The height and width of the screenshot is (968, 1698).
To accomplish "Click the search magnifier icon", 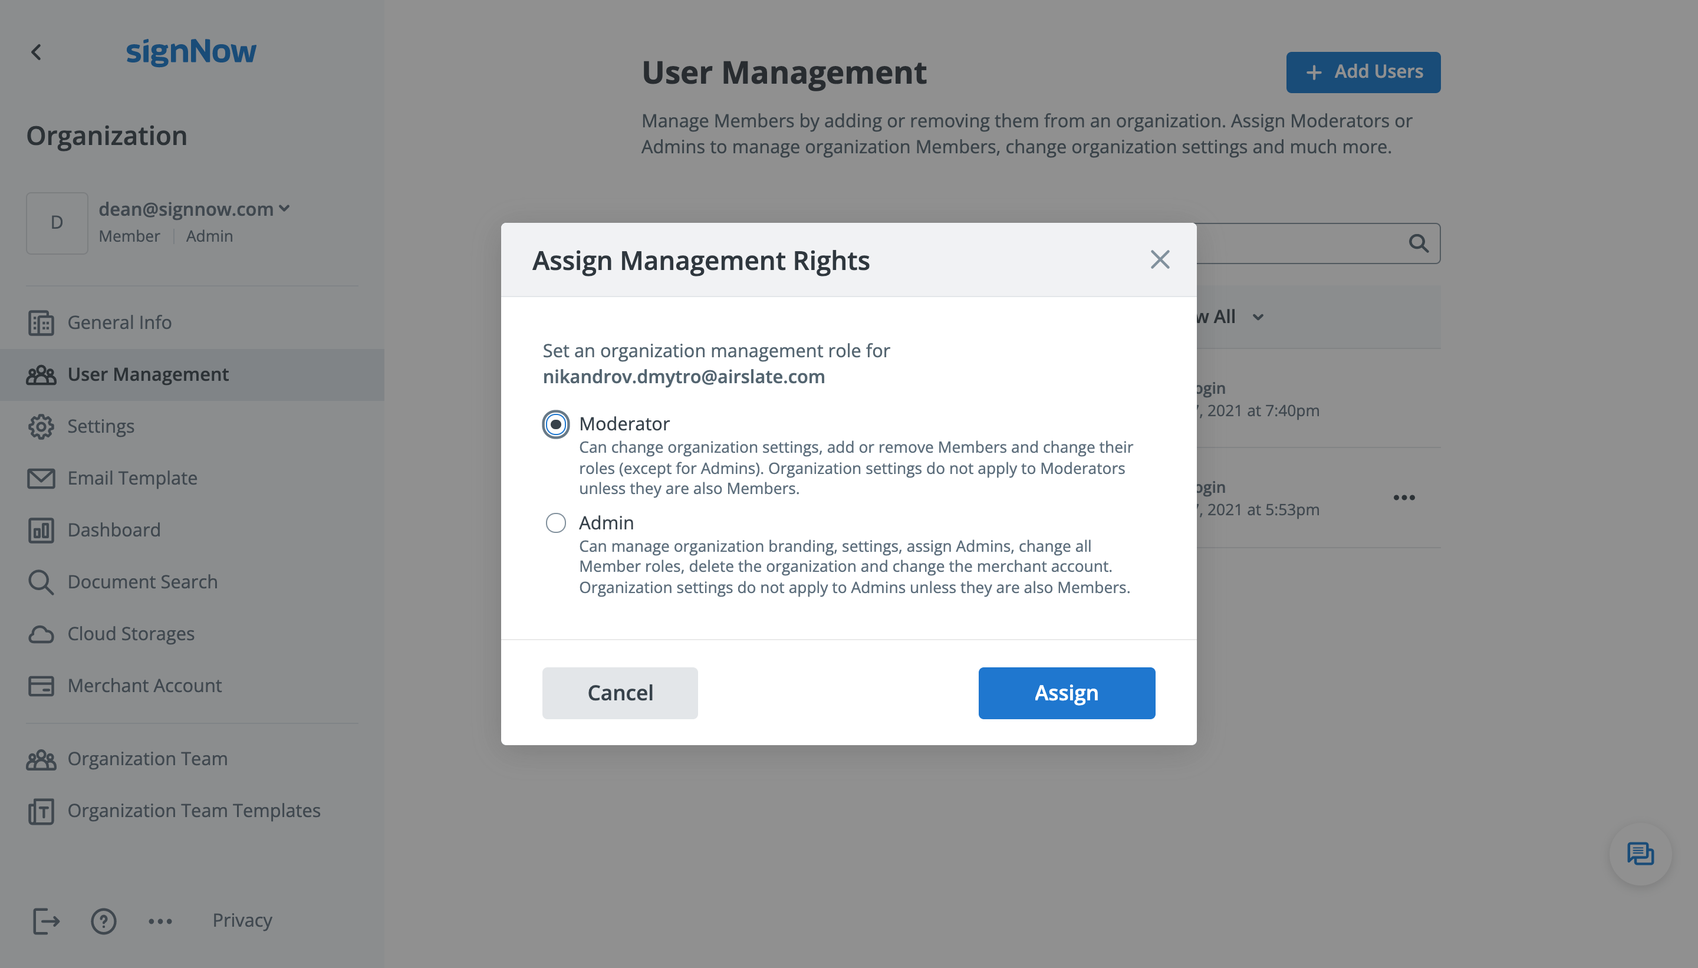I will point(1418,243).
